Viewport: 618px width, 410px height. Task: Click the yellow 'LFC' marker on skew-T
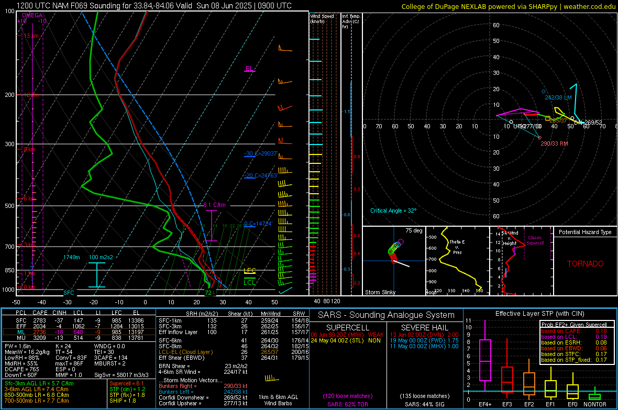[250, 270]
